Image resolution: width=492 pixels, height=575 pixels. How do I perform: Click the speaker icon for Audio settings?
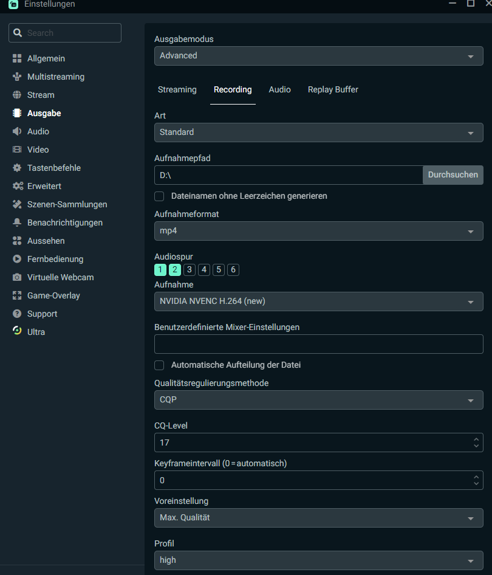(x=17, y=131)
